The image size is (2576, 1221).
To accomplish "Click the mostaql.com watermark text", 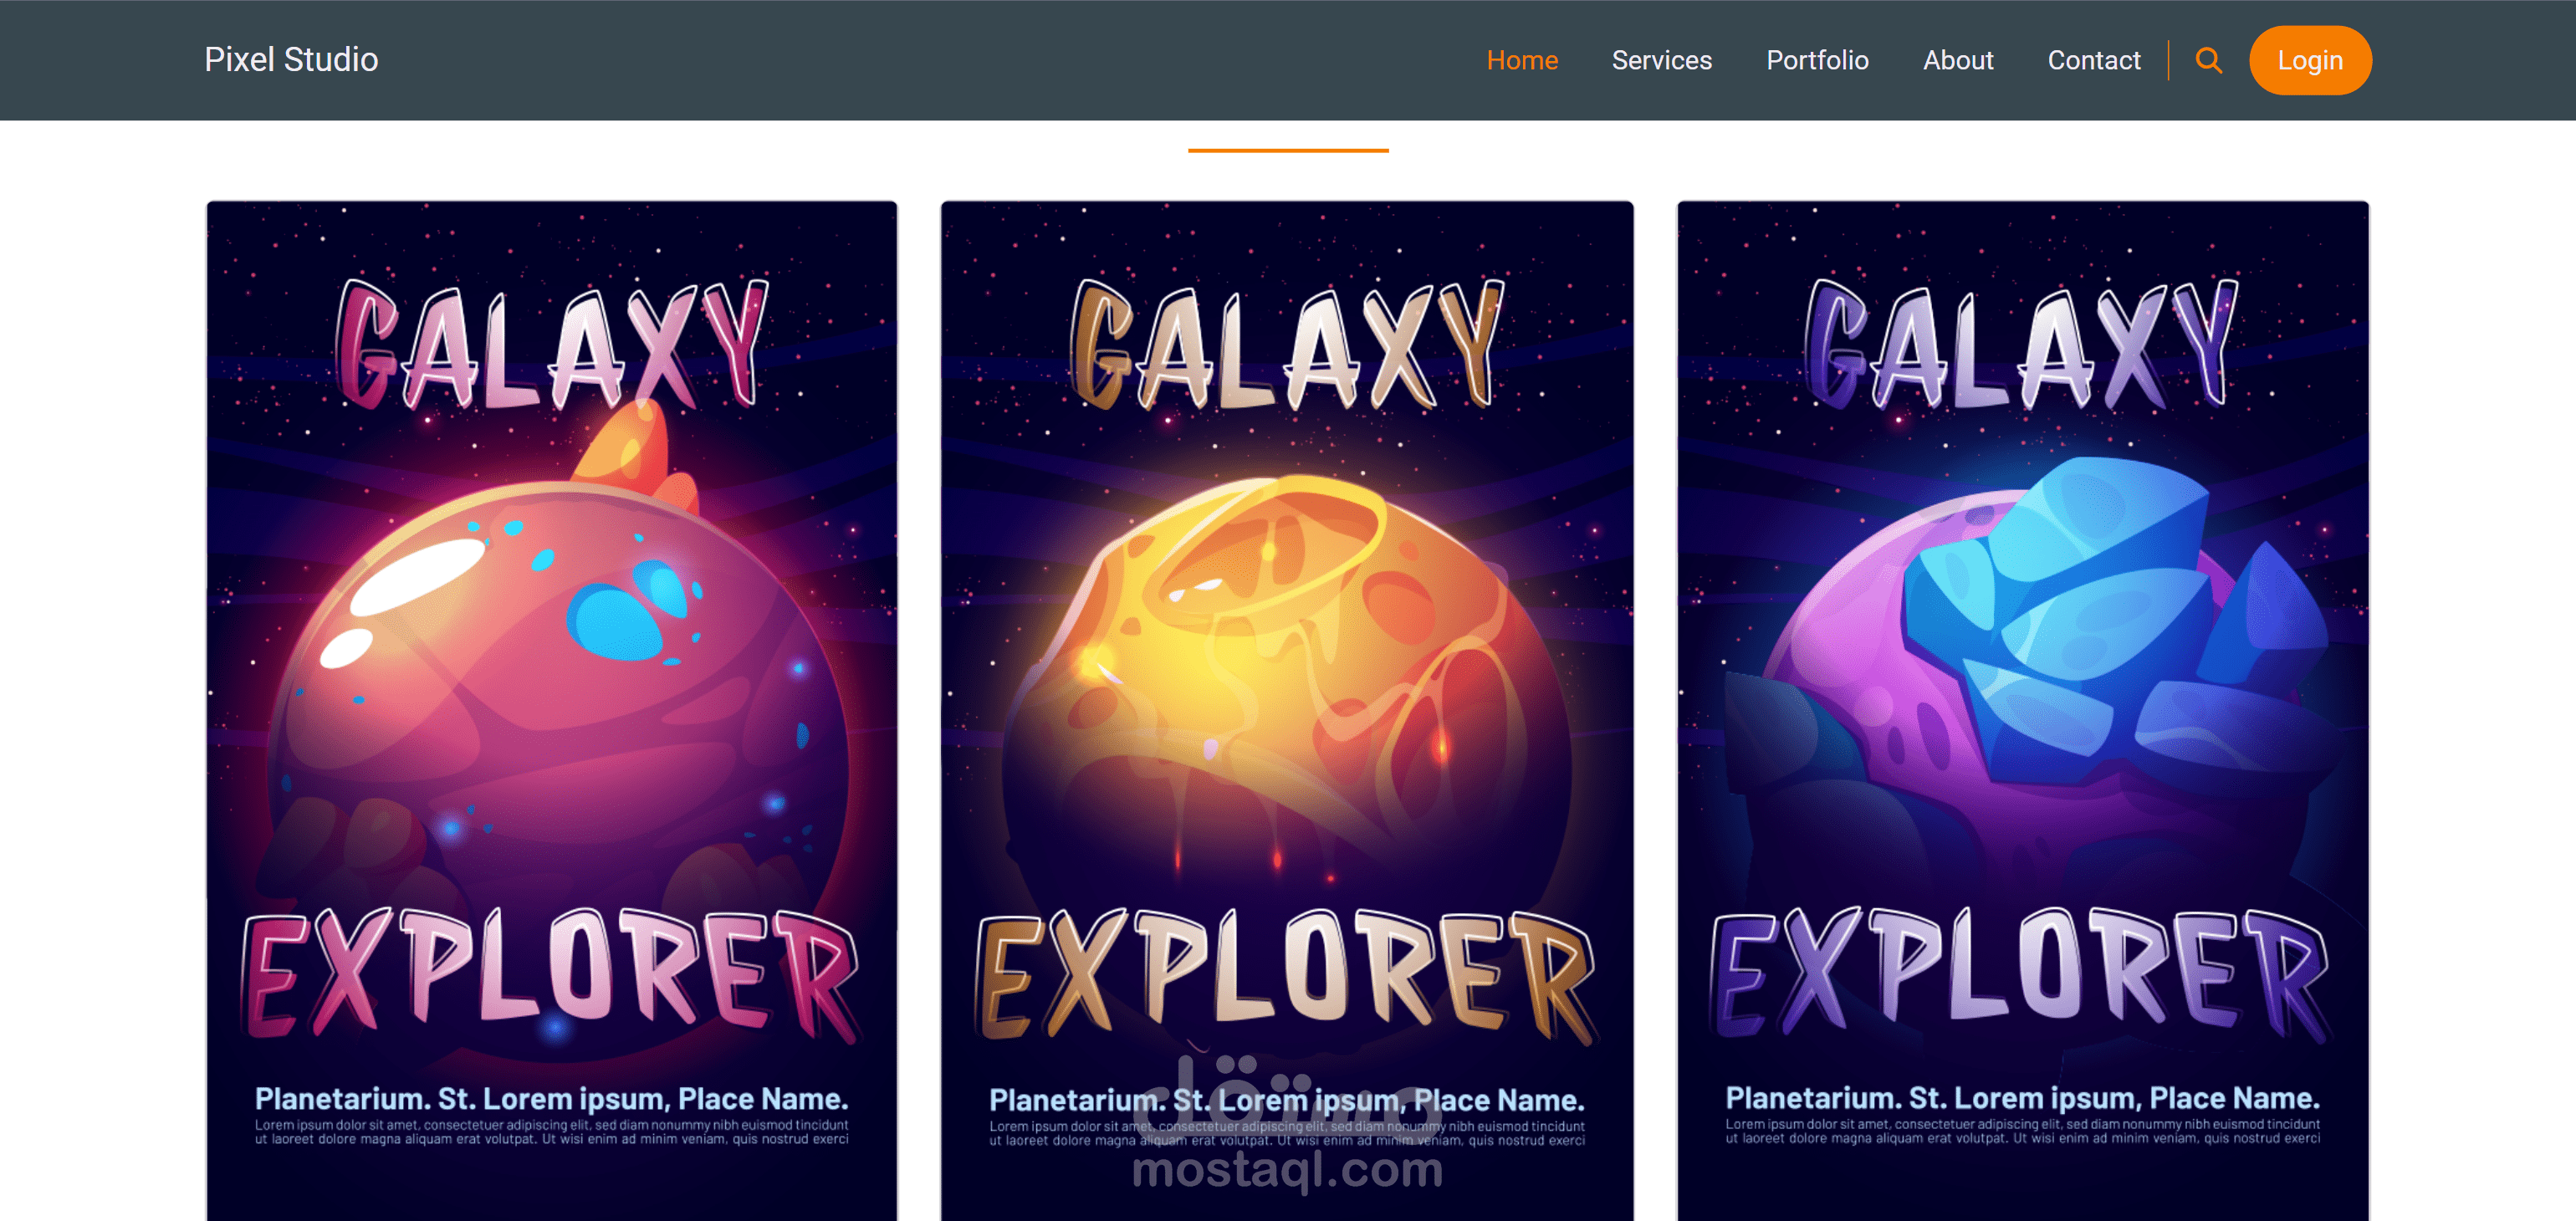I will click(x=1287, y=1170).
